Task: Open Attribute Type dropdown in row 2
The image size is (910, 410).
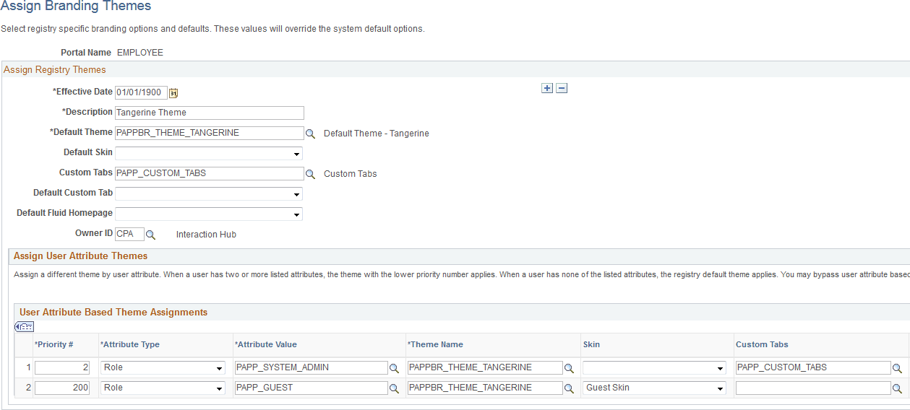Action: pyautogui.click(x=163, y=388)
